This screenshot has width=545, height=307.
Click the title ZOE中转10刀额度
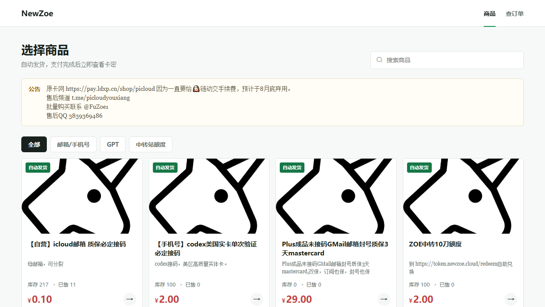[435, 244]
